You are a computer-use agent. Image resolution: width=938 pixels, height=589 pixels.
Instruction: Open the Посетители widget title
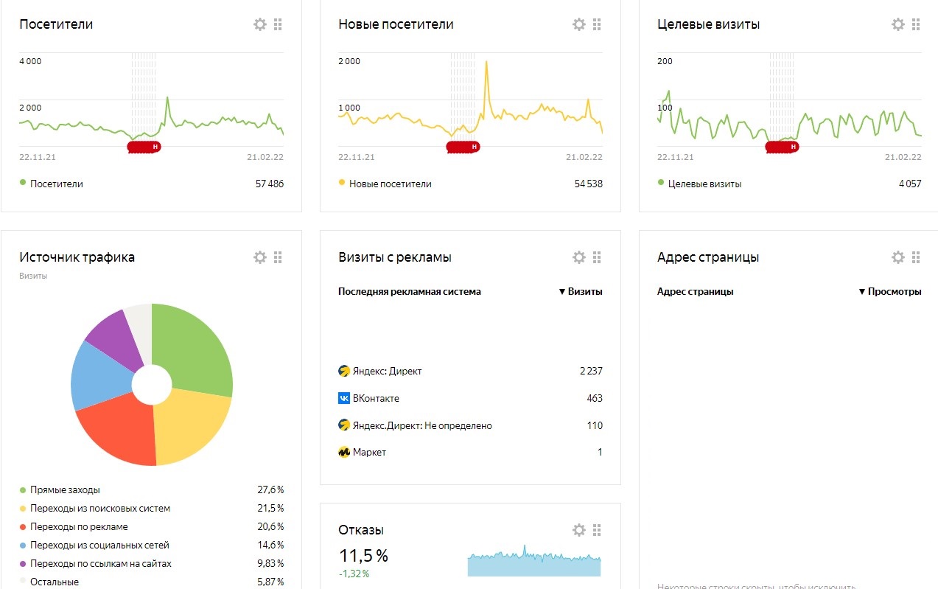[x=56, y=24]
